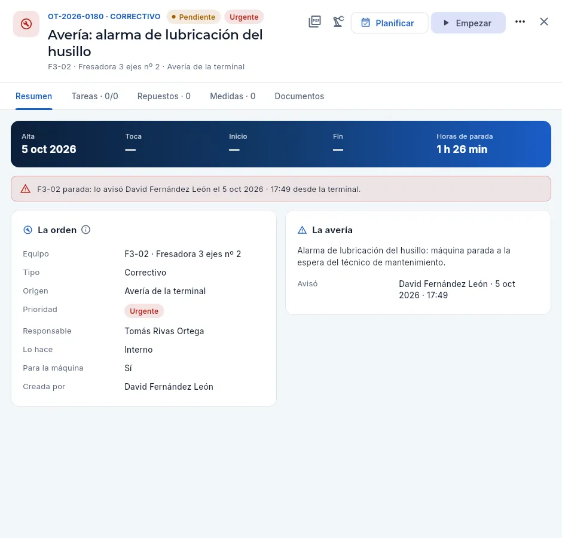Click responsible Tomás Rivas Ortega
The width and height of the screenshot is (562, 538).
164,331
